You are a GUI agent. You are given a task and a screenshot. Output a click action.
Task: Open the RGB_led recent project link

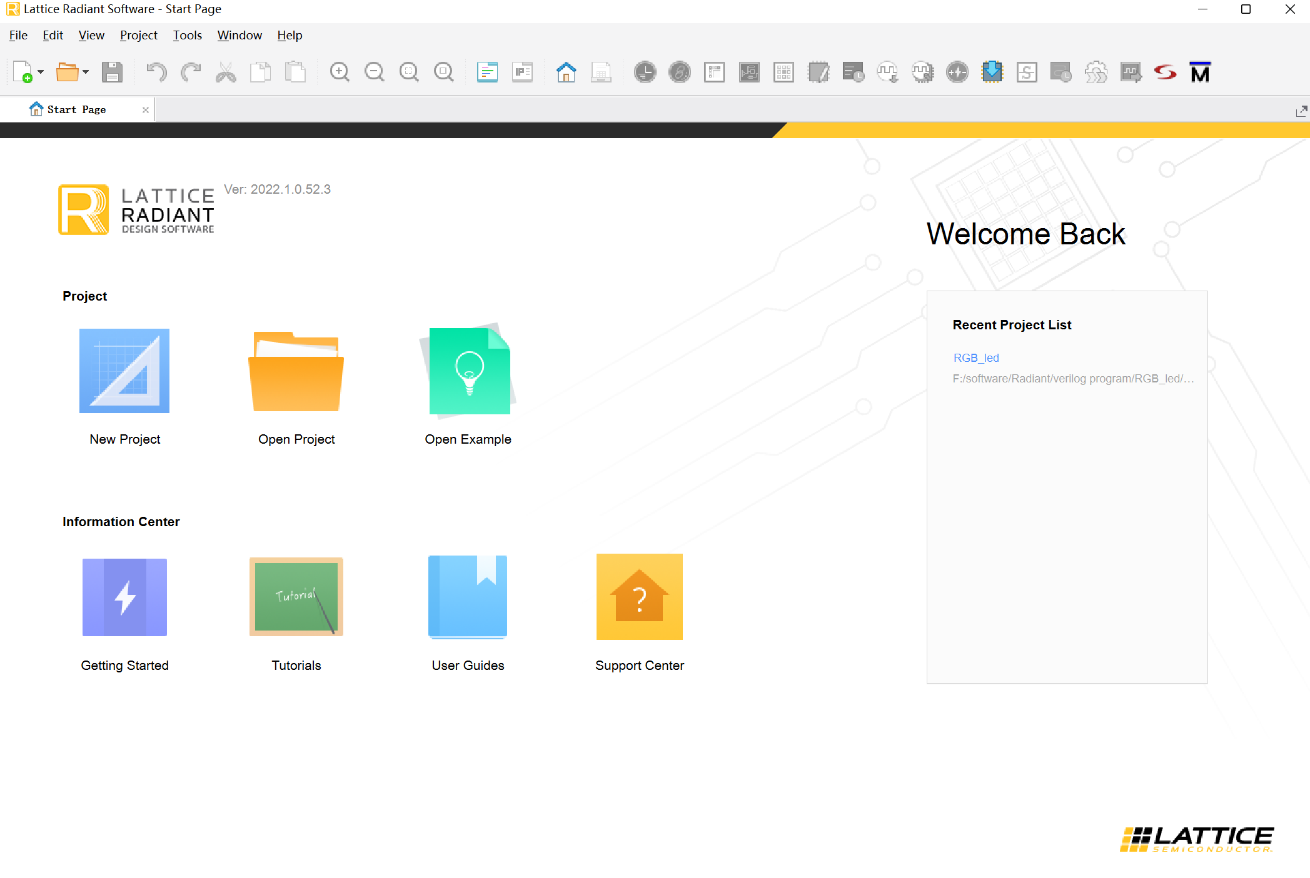pos(976,358)
